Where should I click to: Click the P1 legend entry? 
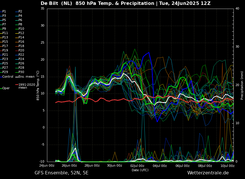click(x=4, y=12)
